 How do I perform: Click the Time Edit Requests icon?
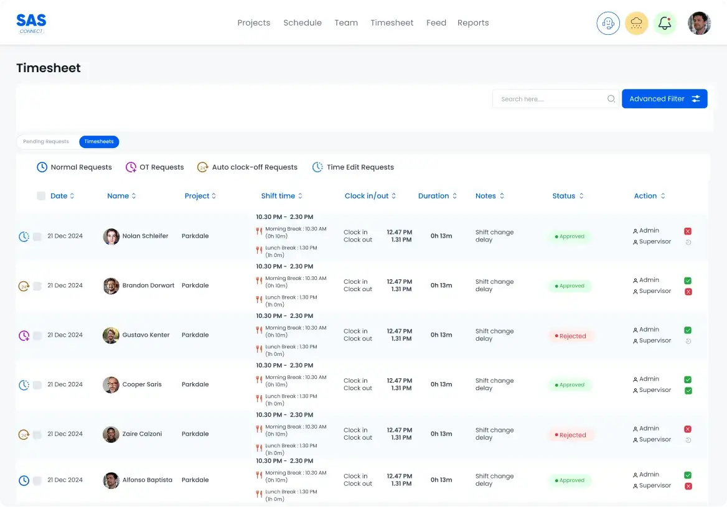coord(317,167)
